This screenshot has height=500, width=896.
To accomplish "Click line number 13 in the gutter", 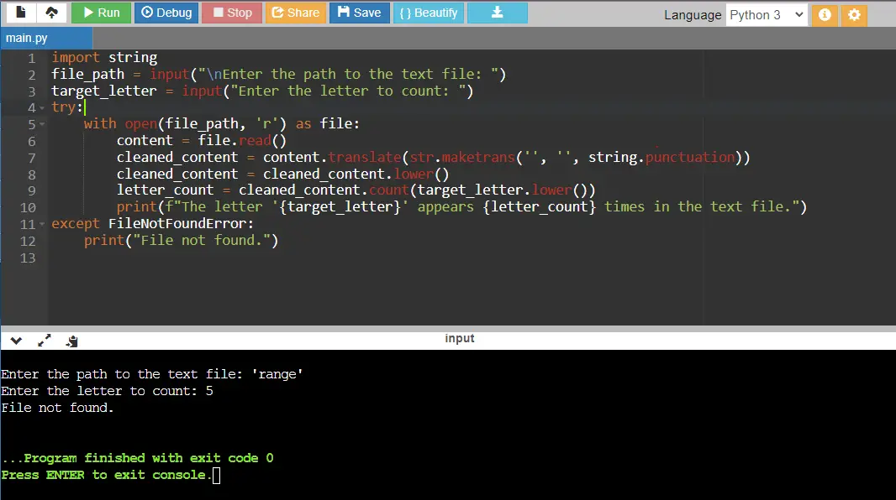I will [x=28, y=258].
